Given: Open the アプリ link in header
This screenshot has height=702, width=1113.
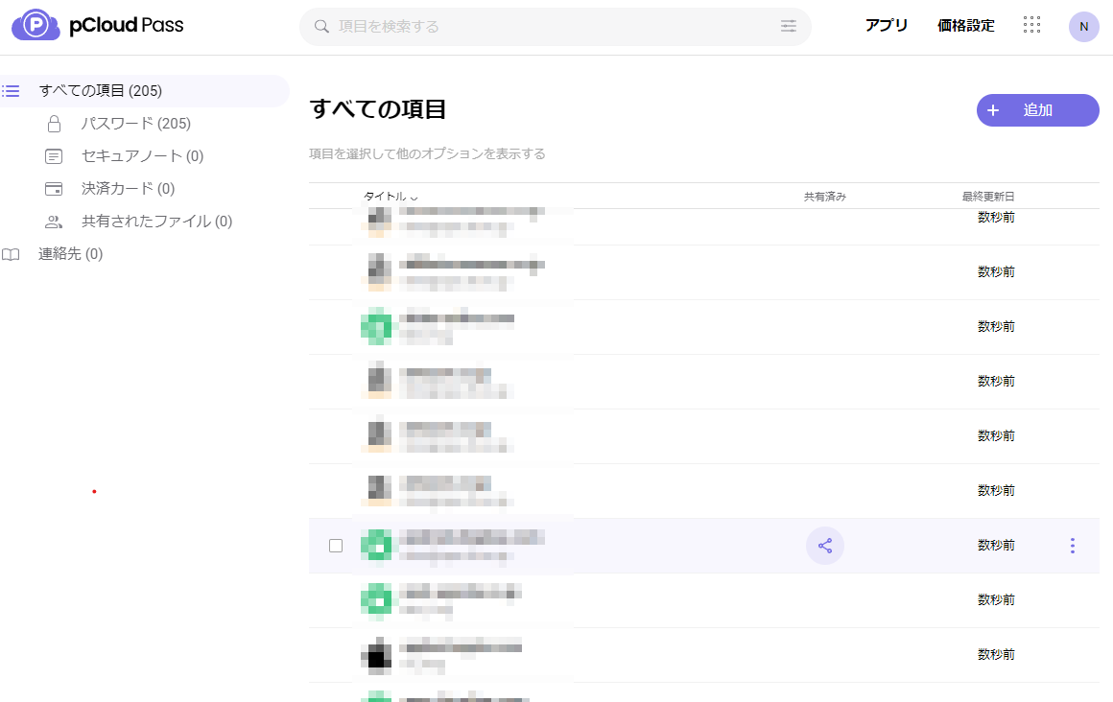Looking at the screenshot, I should click(887, 26).
